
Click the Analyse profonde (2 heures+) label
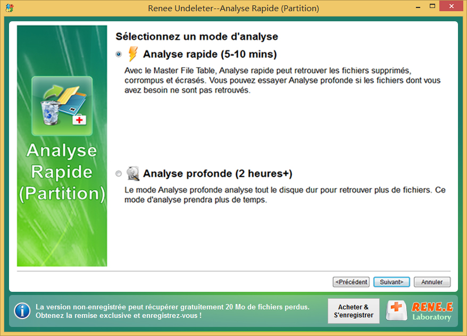coord(218,174)
